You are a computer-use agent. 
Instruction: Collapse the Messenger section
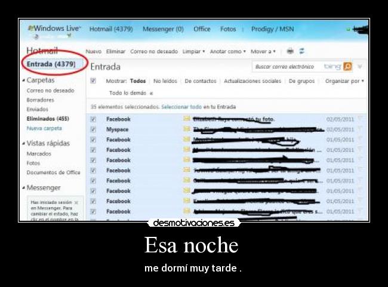pyautogui.click(x=23, y=188)
